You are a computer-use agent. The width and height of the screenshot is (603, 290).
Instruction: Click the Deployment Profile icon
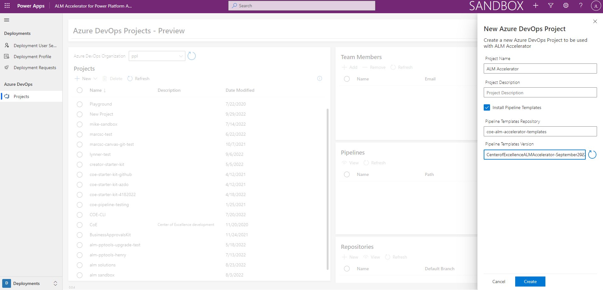pyautogui.click(x=7, y=57)
